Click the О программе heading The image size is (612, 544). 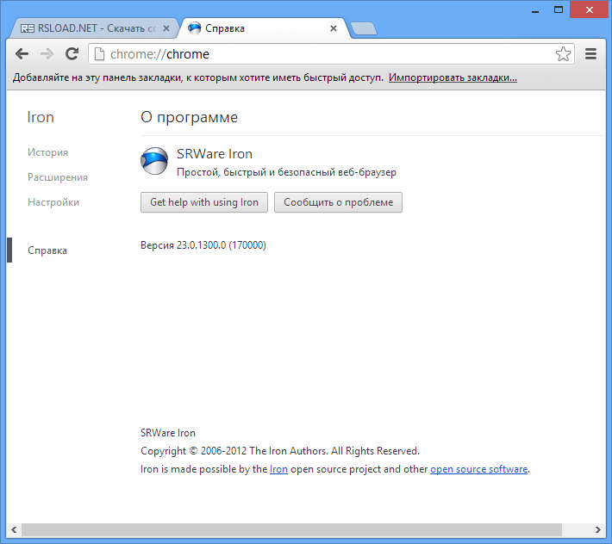coord(189,117)
